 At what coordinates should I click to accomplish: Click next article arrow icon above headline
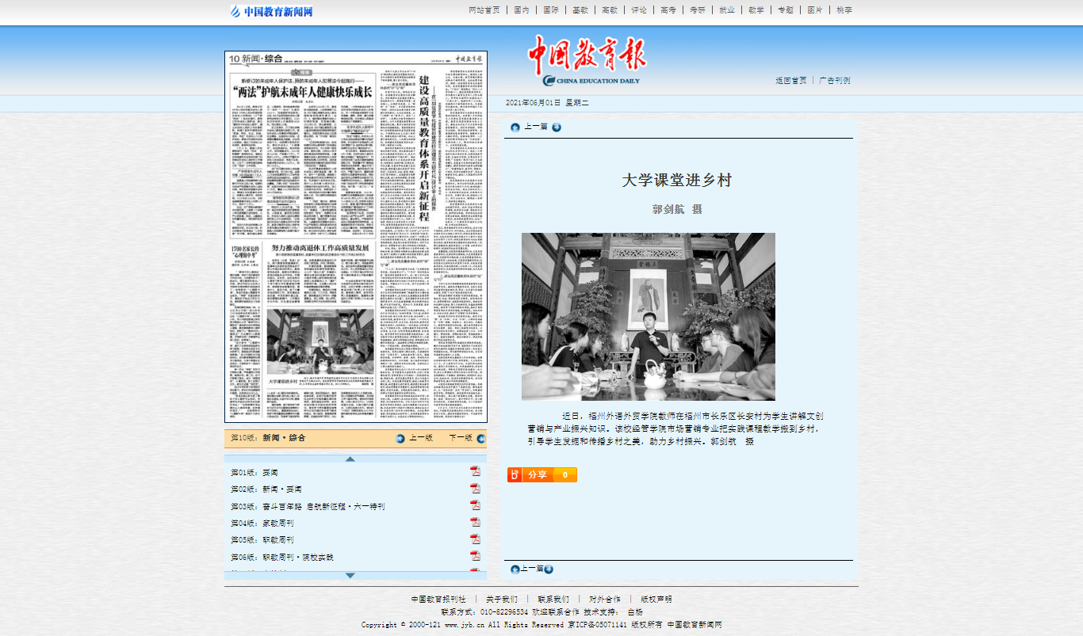(557, 128)
